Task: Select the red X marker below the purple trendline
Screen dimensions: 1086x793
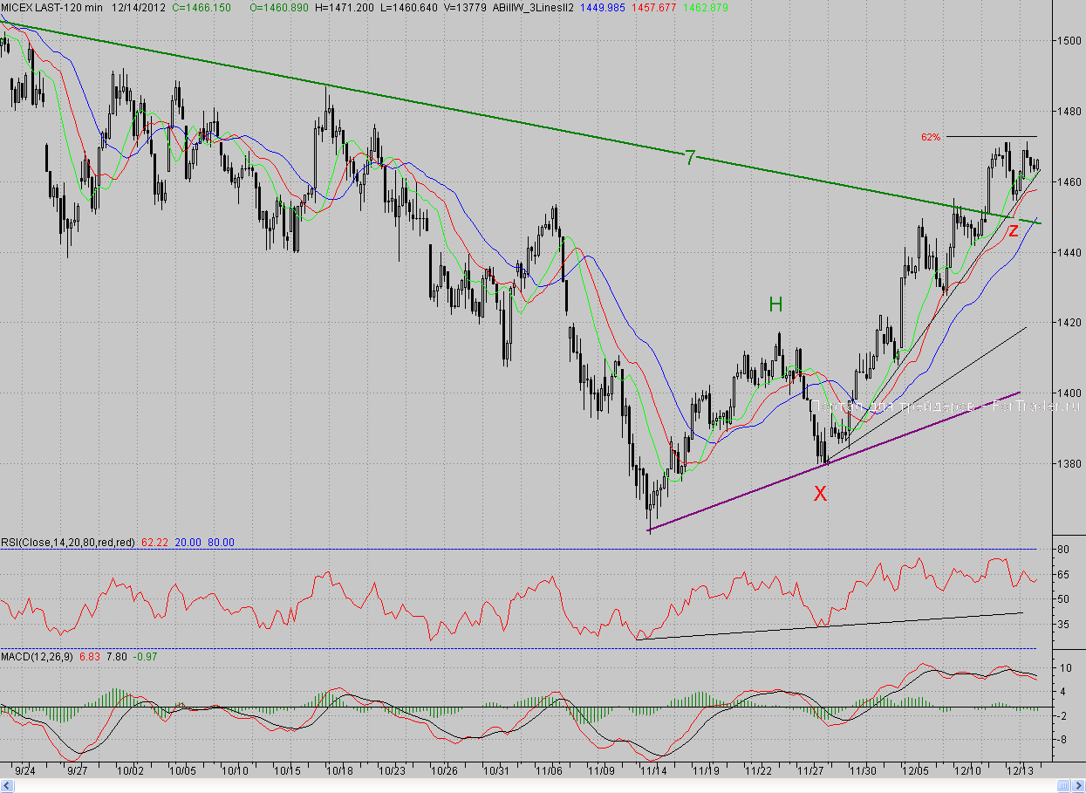Action: click(x=820, y=494)
